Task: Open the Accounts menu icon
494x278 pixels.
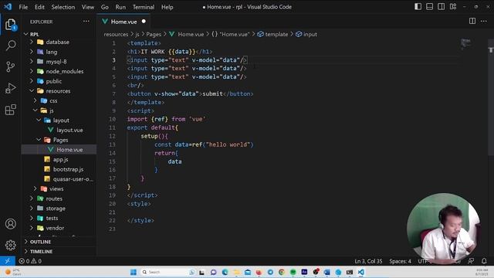Action: 10,224
